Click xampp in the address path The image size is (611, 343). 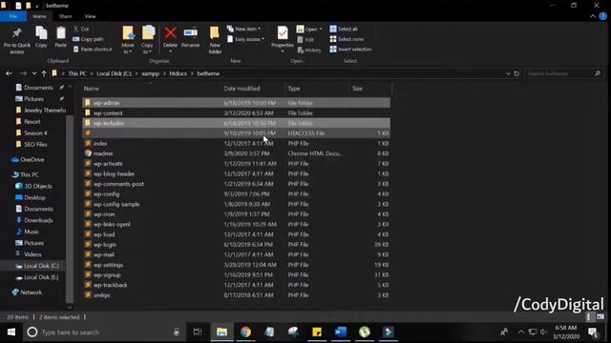[x=151, y=73]
